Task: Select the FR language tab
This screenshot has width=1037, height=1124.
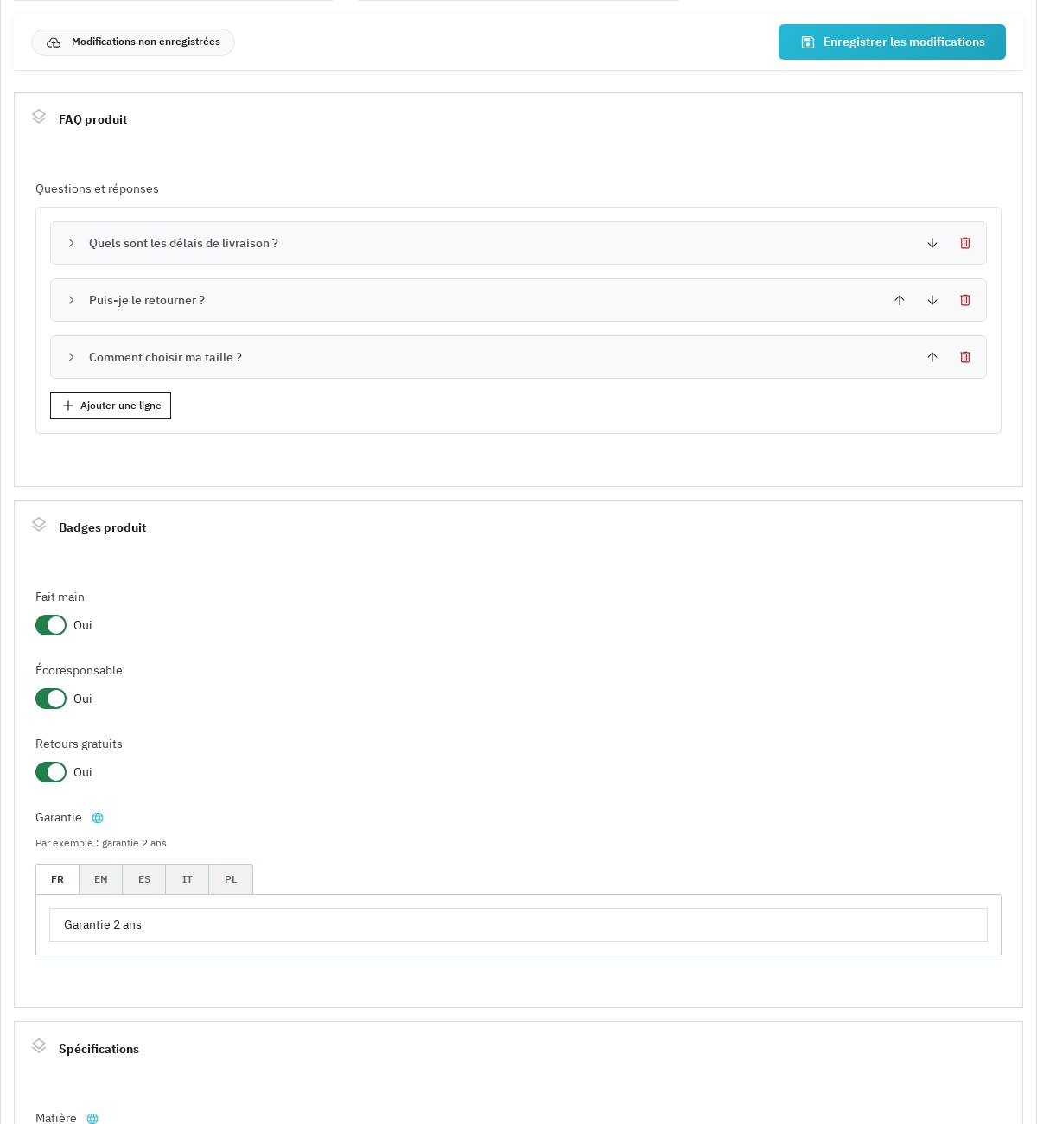Action: pos(57,879)
